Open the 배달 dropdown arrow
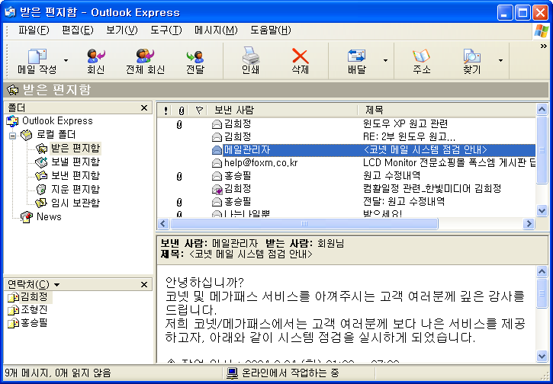 point(385,61)
